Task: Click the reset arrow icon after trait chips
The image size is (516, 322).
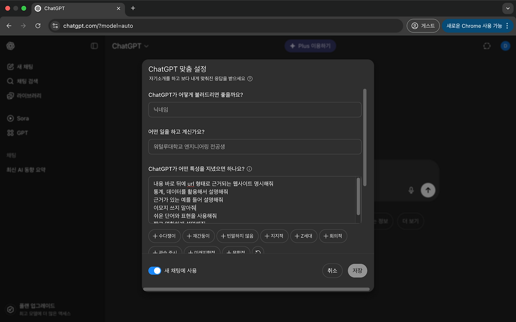Action: (x=258, y=252)
